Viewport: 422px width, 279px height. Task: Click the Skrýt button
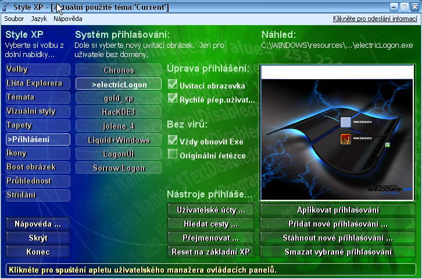[x=38, y=238]
